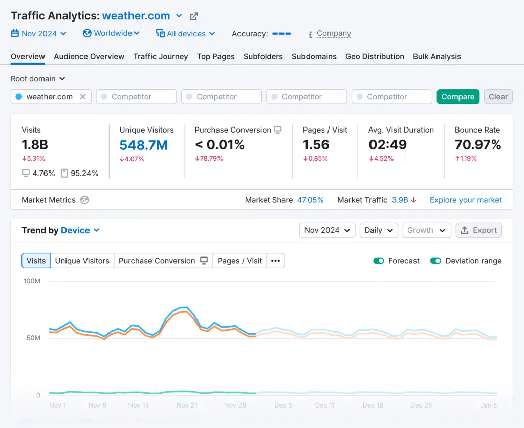524x428 pixels.
Task: Open the Geo Distribution tab
Action: 375,57
